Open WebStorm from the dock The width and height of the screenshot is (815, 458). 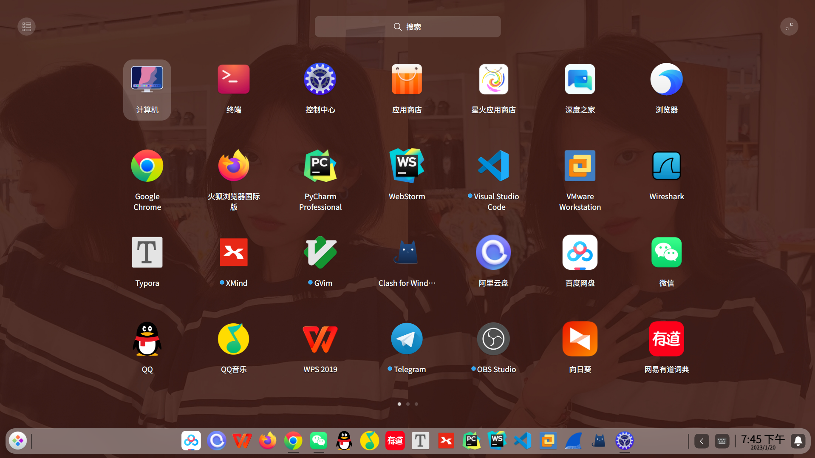[x=497, y=441]
